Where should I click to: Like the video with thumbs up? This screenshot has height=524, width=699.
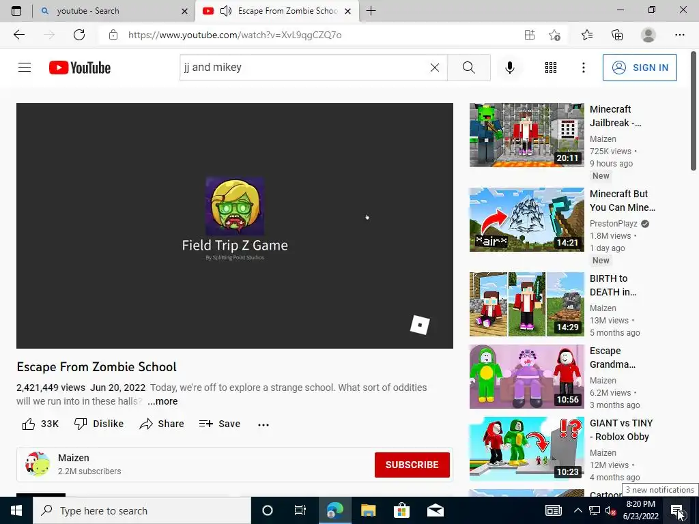[40, 424]
